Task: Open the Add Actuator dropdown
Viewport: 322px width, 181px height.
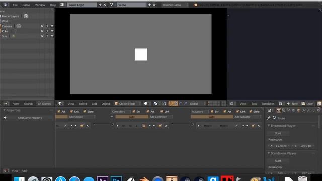Action: point(248,117)
